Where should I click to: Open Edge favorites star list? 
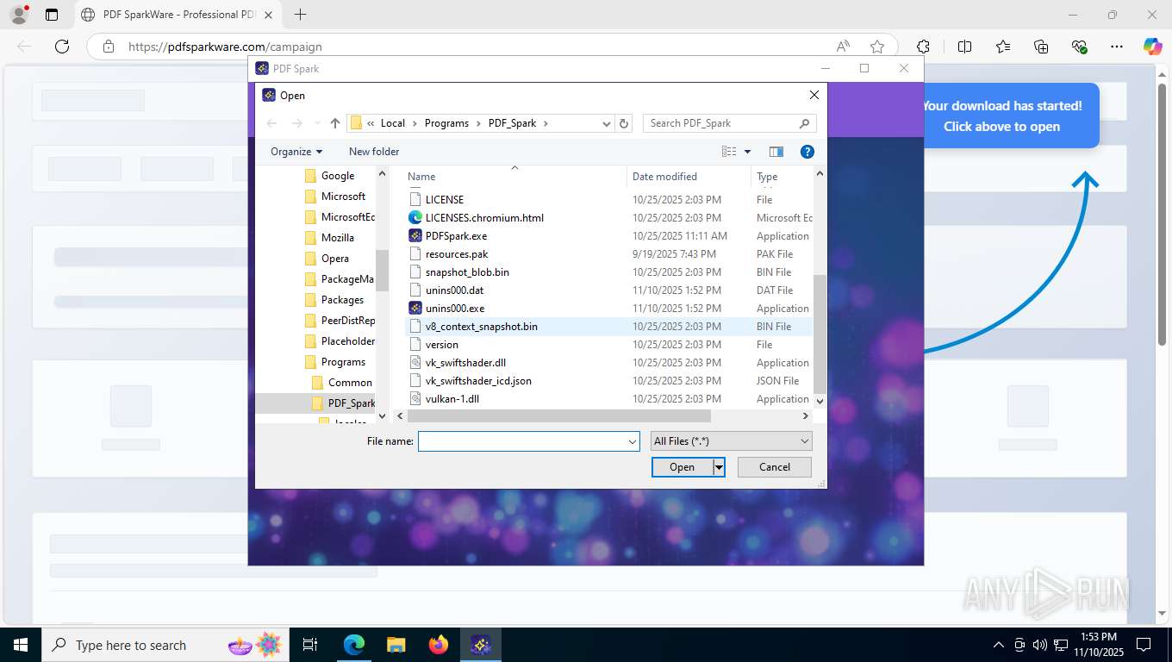tap(1003, 47)
